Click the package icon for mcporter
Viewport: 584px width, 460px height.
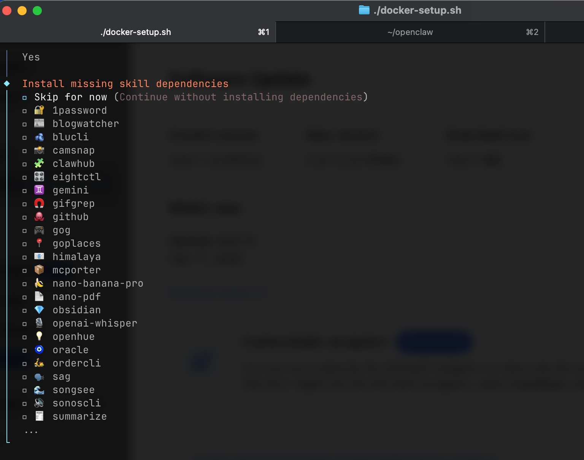[39, 270]
